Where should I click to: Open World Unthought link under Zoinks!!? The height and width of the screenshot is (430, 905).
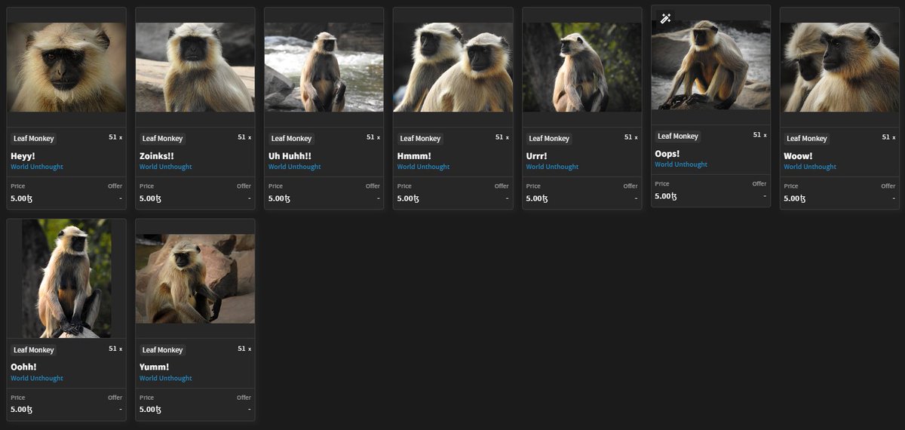tap(166, 167)
